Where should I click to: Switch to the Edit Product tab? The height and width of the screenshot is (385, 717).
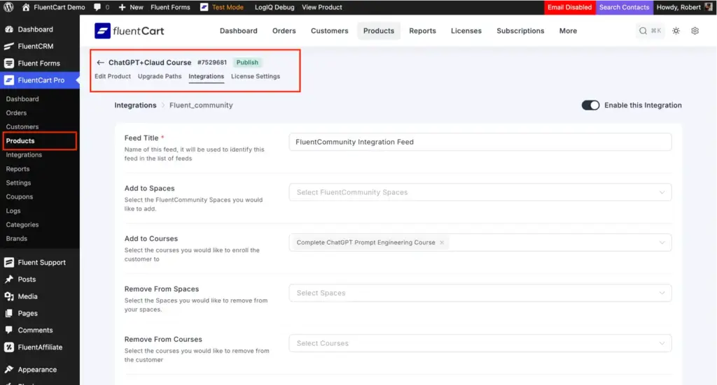[113, 76]
